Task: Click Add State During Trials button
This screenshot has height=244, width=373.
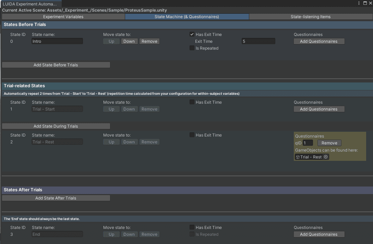Action: (56, 126)
